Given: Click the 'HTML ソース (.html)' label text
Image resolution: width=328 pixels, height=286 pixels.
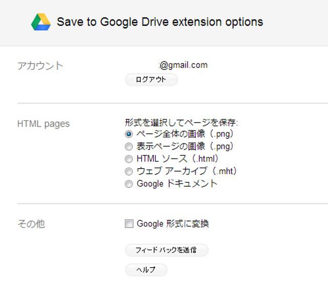Looking at the screenshot, I should pos(178,158).
